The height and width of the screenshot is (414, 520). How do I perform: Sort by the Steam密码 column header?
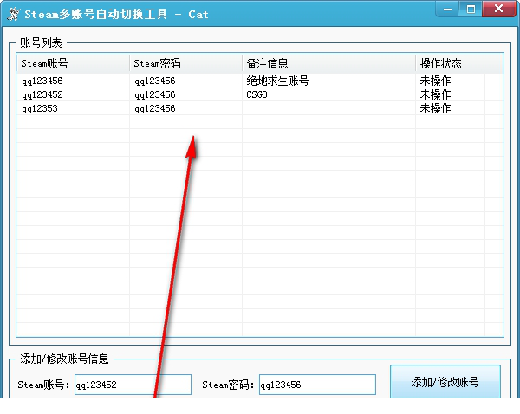click(185, 63)
